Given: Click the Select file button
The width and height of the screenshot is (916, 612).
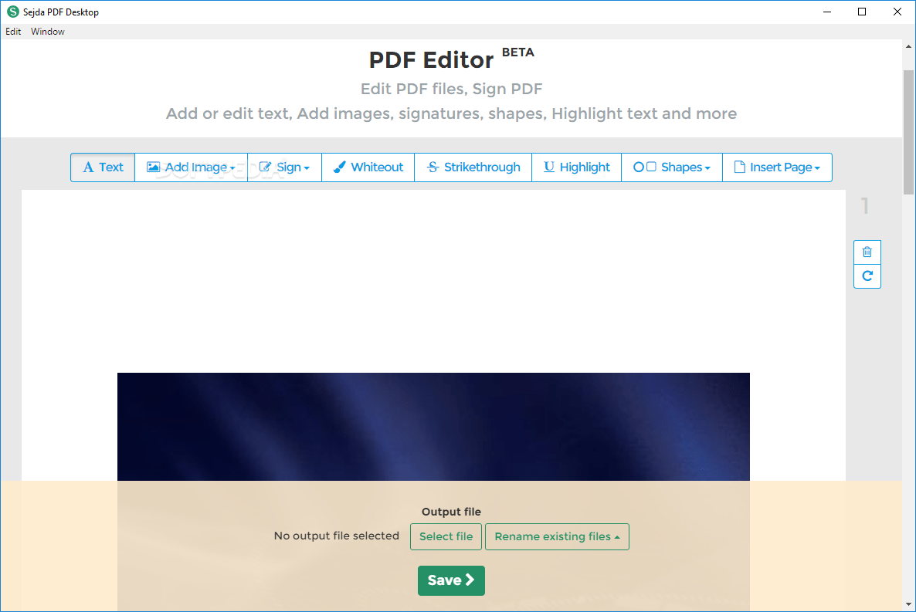Looking at the screenshot, I should (446, 536).
